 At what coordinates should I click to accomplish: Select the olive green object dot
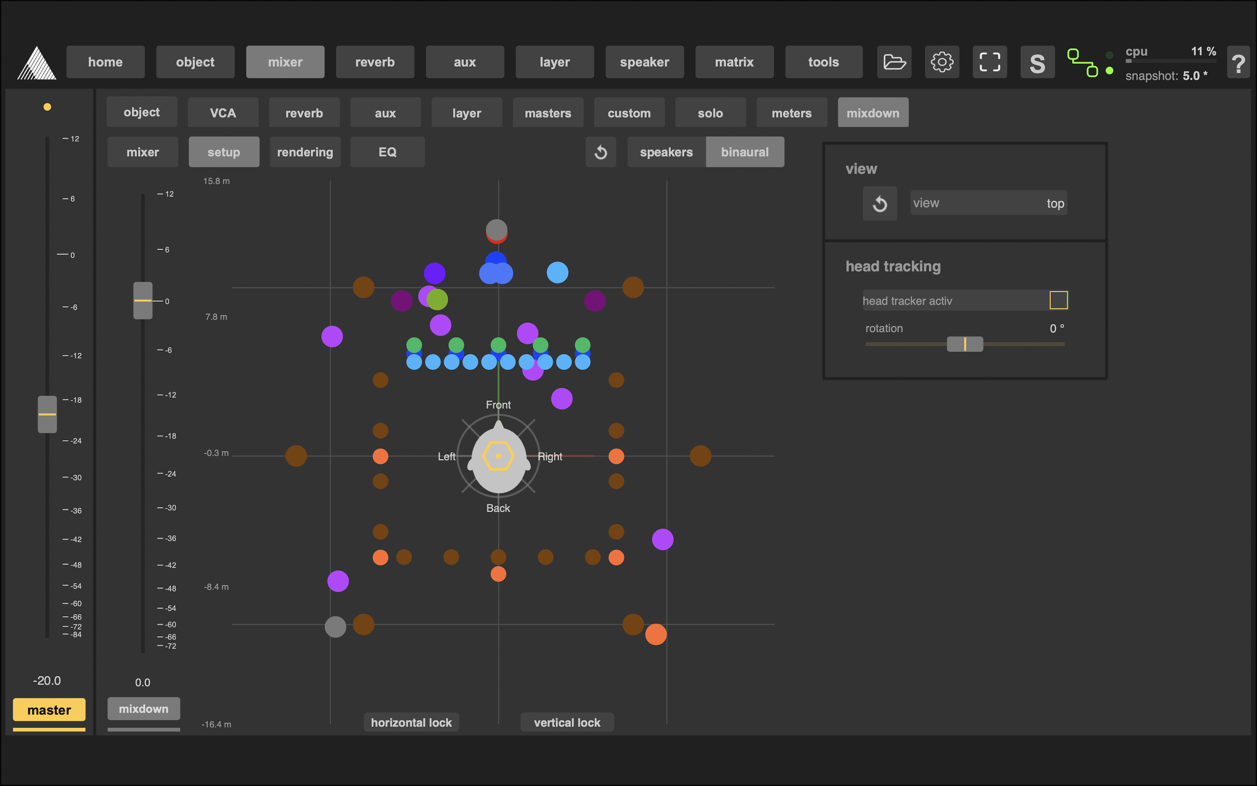click(x=437, y=300)
